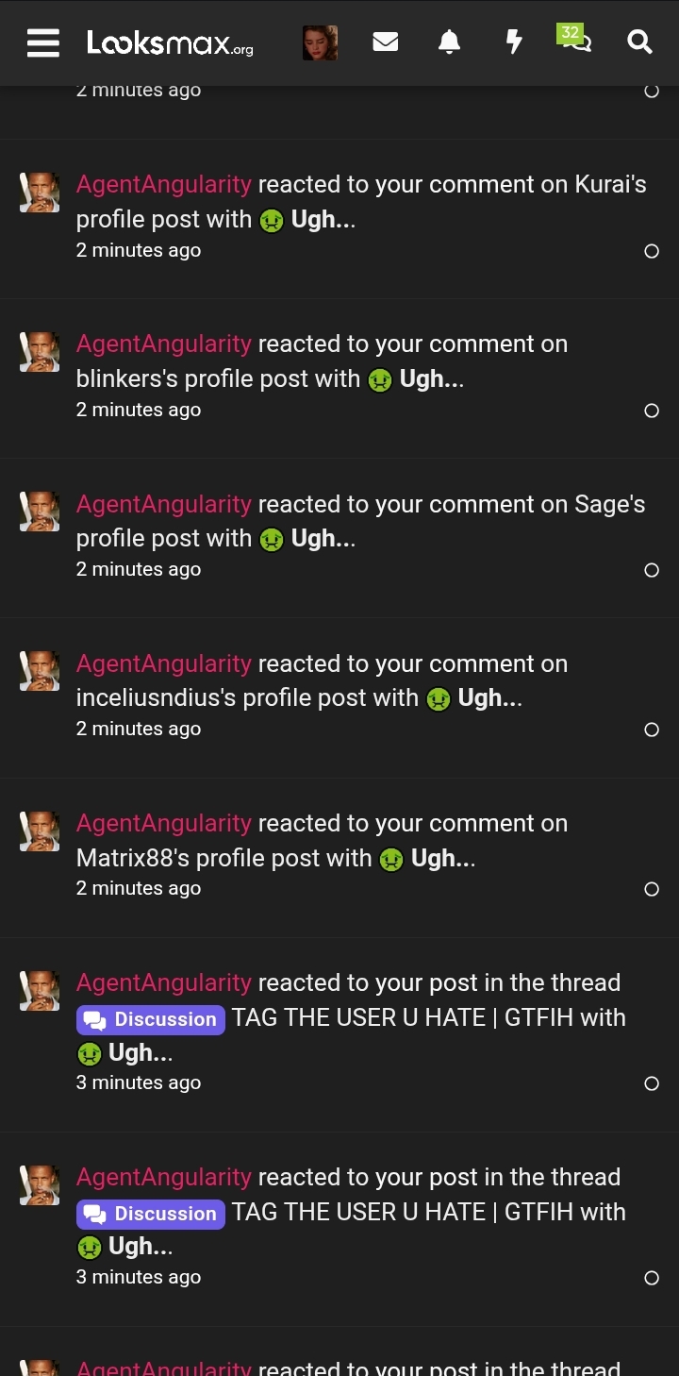This screenshot has height=1376, width=679.
Task: Open the hamburger navigation menu
Action: [43, 42]
